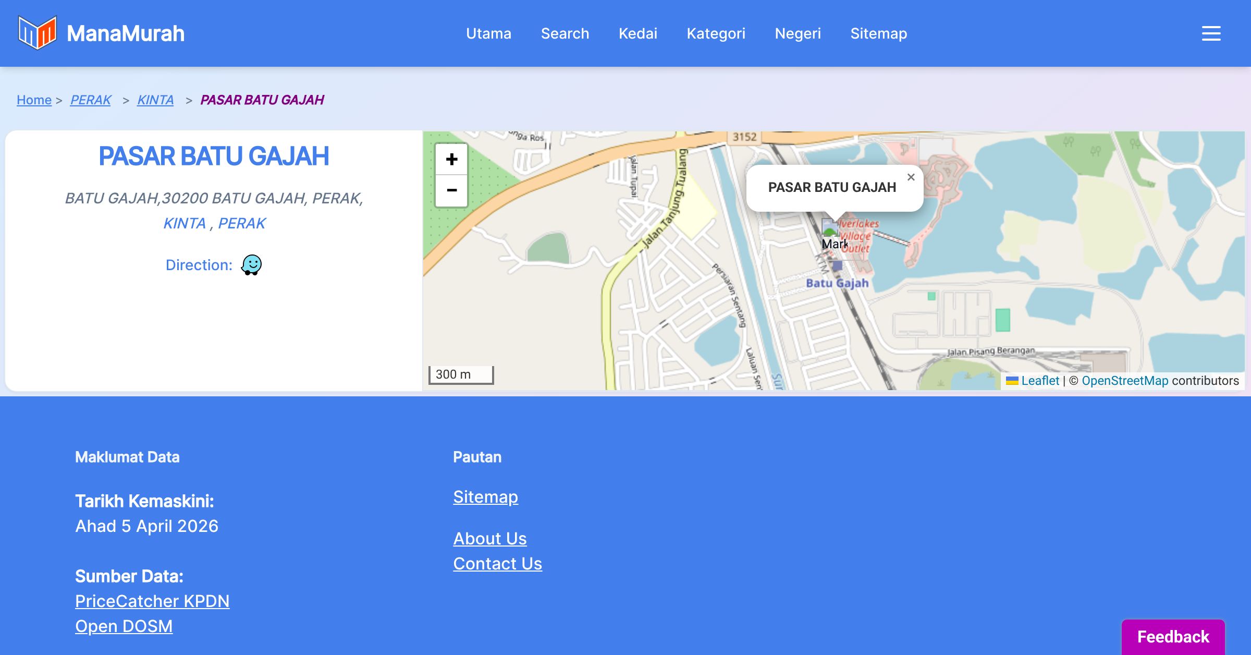
Task: Open the Negeri nav item
Action: tap(798, 33)
